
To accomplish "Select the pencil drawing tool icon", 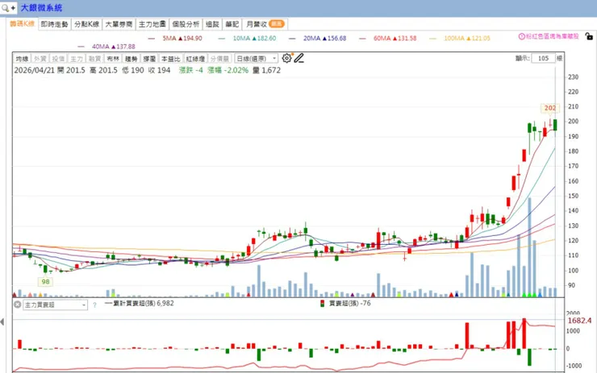I will tap(298, 58).
